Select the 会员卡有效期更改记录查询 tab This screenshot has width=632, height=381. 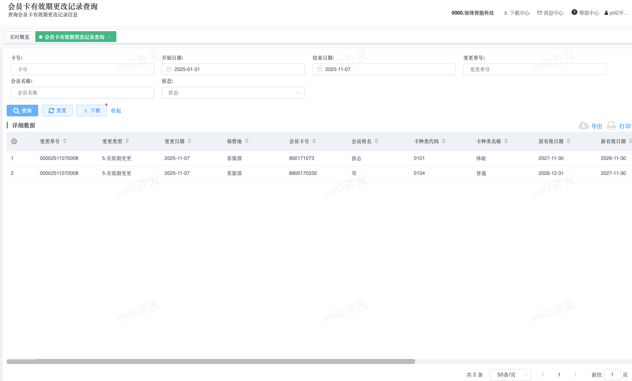click(76, 37)
